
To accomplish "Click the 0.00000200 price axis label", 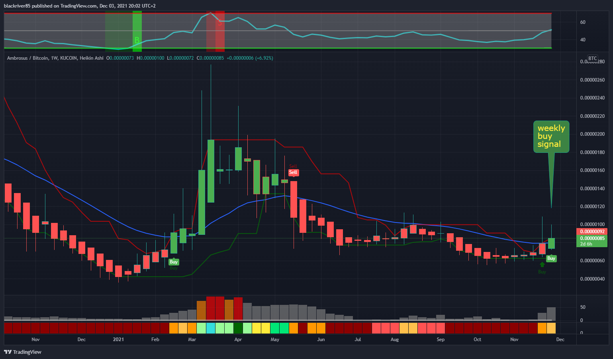I will point(592,134).
